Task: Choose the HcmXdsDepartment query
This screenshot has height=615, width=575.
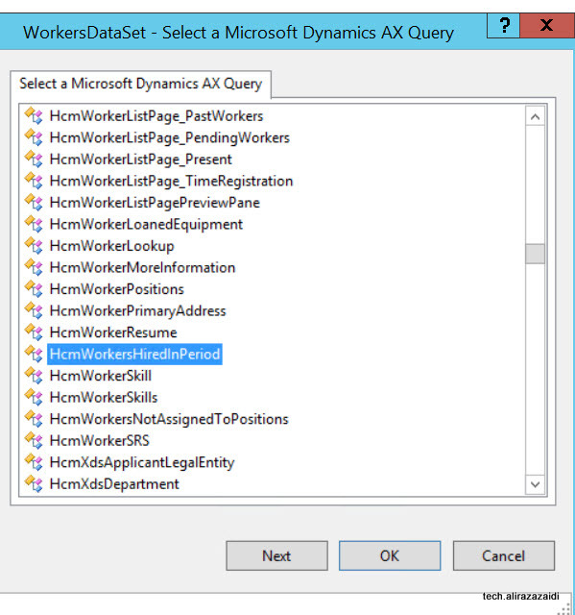Action: pyautogui.click(x=114, y=484)
